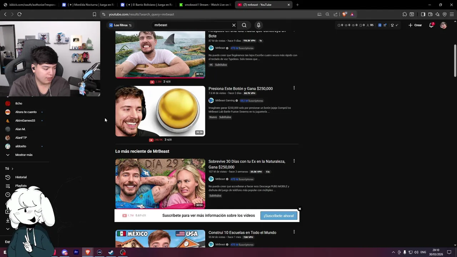Open Presiona Este Botón y Gana $250,000 title
This screenshot has height=257, width=457.
(241, 89)
